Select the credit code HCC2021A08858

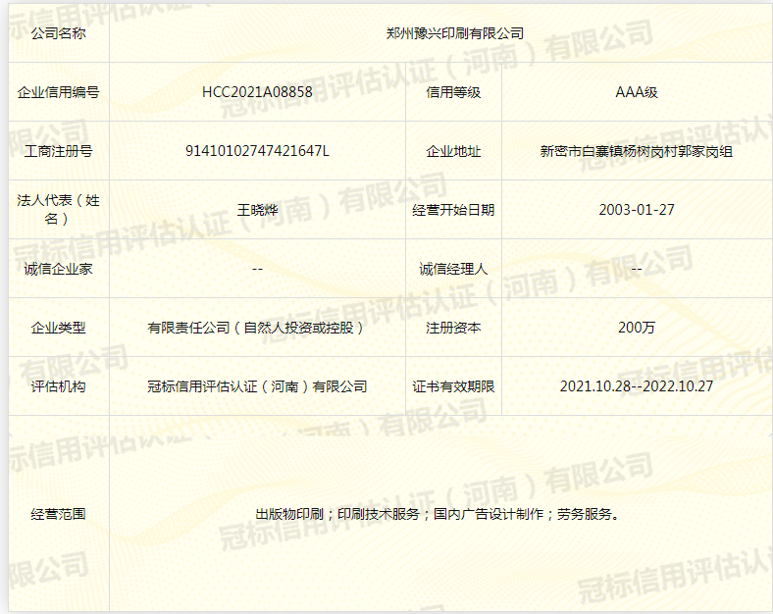257,92
